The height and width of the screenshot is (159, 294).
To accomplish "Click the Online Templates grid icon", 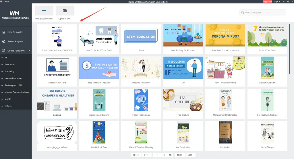I will coord(4,51).
